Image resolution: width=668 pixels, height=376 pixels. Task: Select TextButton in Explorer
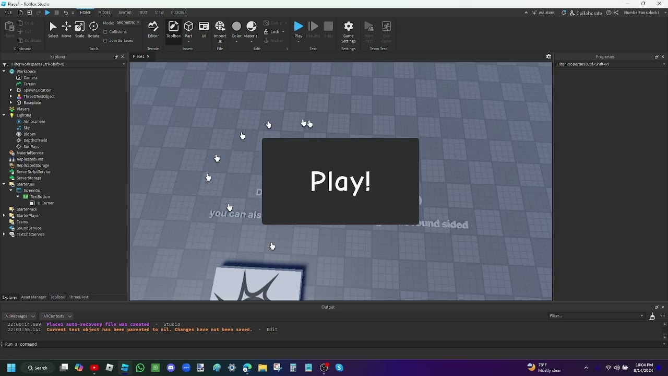point(40,197)
